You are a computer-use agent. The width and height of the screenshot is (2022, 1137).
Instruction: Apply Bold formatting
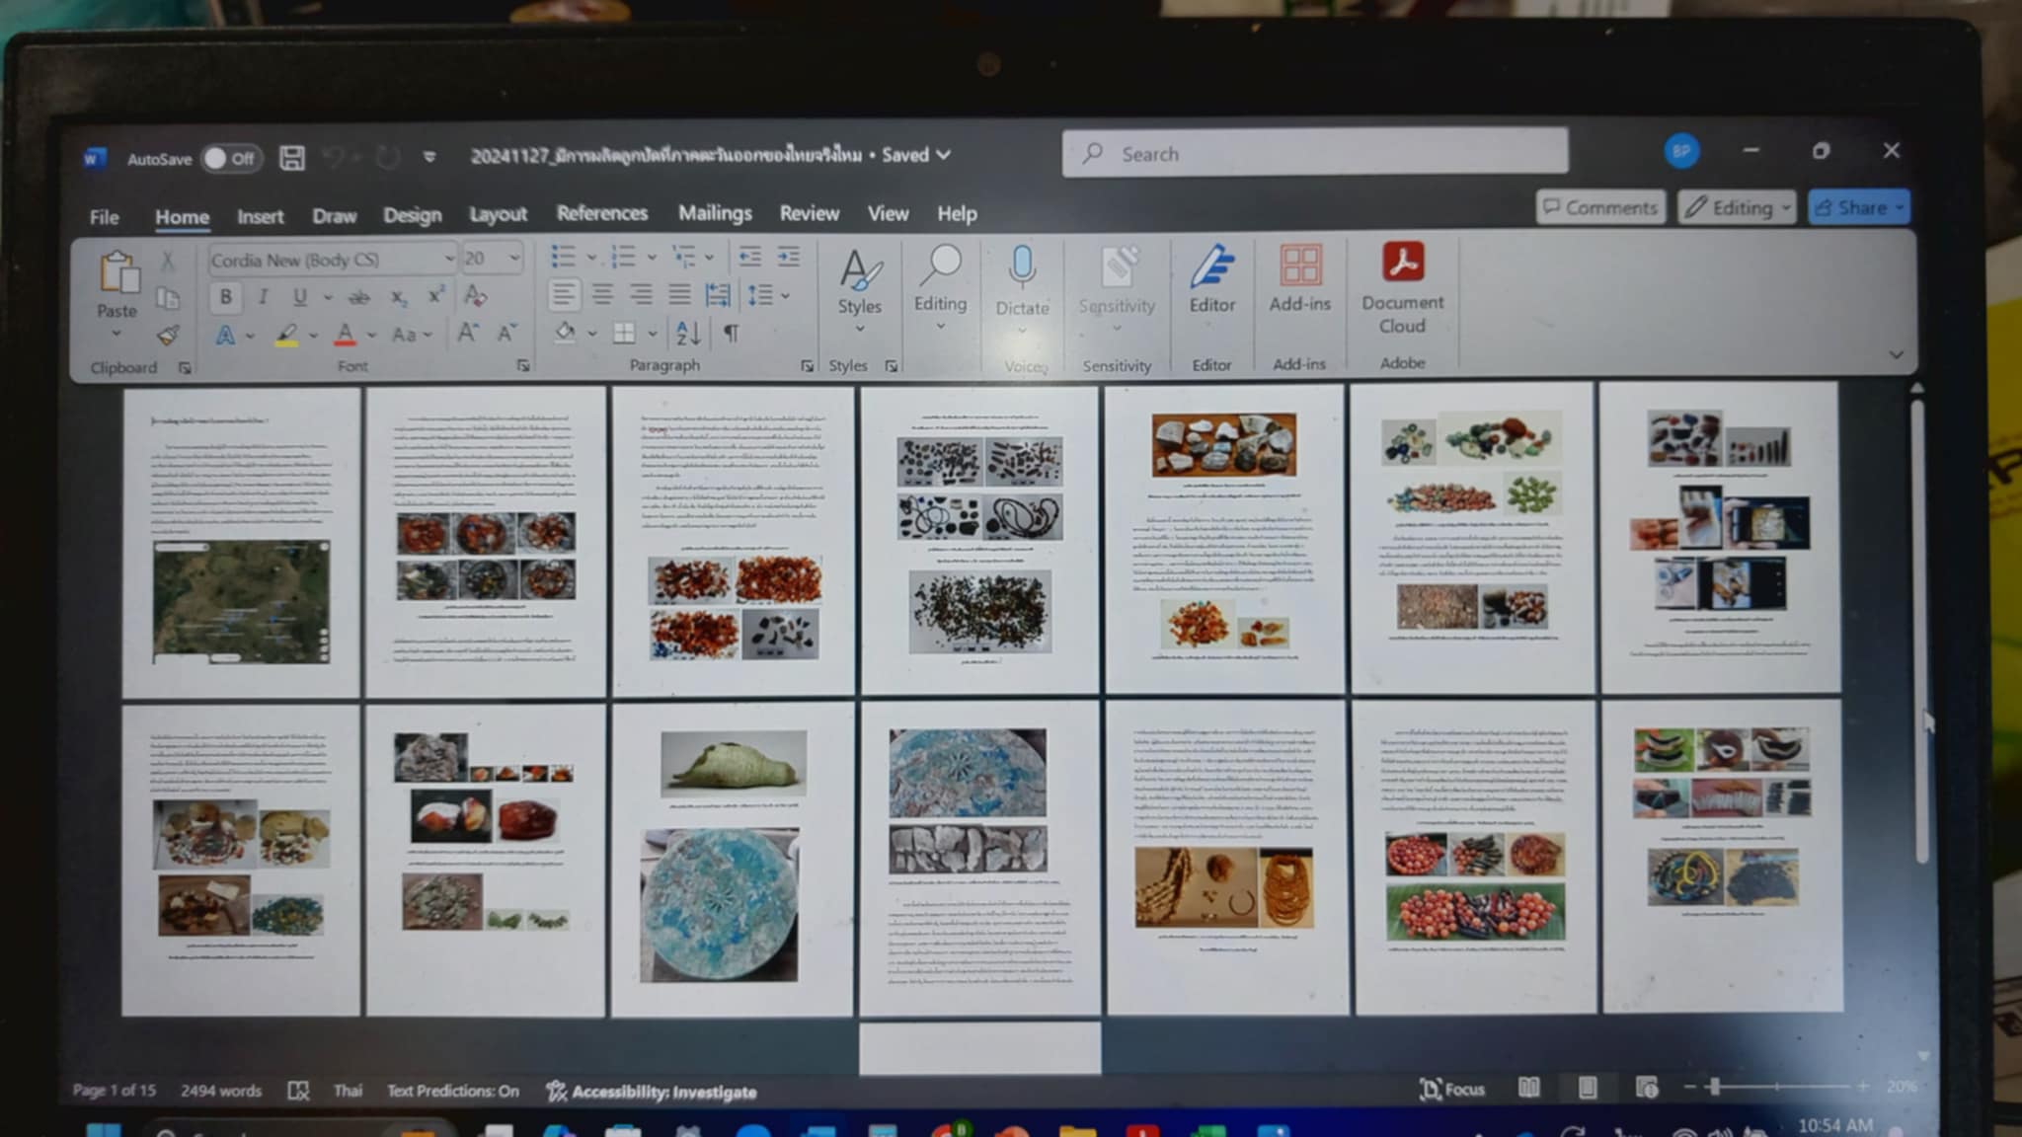click(x=226, y=296)
